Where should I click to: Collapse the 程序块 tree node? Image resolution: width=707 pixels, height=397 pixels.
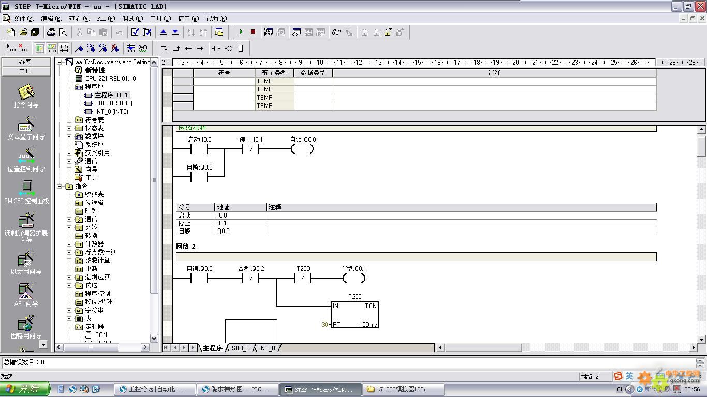[69, 87]
